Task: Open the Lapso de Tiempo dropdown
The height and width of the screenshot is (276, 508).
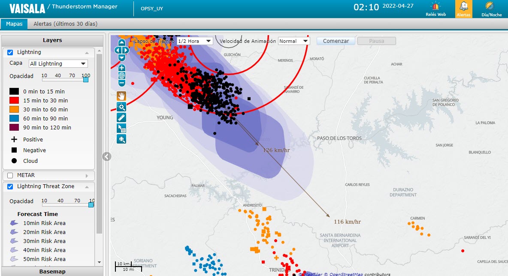Action: [195, 41]
